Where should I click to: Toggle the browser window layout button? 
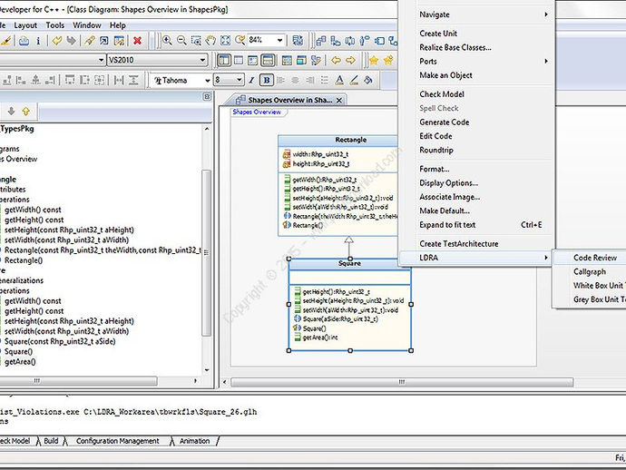tap(224, 60)
